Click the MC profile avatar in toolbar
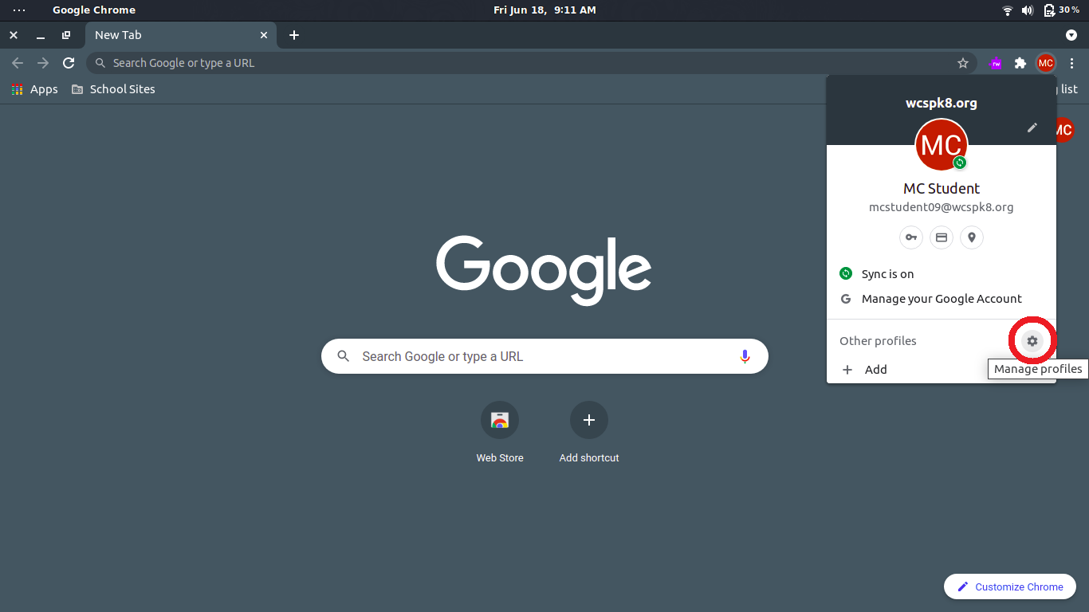 coord(1045,63)
